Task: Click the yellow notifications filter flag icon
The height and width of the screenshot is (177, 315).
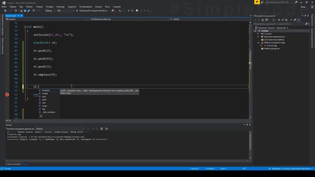Action: (257, 2)
